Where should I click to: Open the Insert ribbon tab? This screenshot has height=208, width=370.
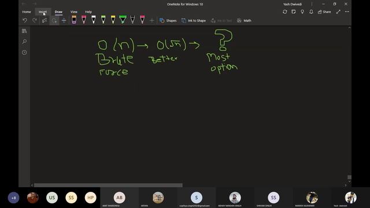[43, 12]
